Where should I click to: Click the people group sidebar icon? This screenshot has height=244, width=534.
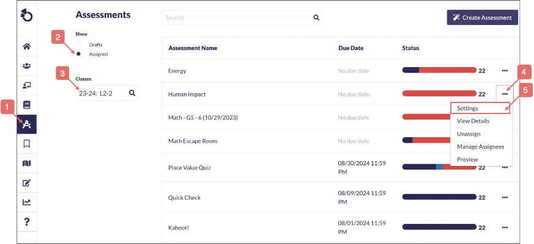(26, 66)
